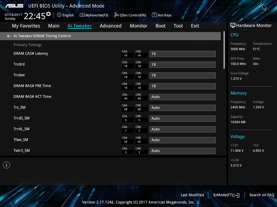Open Tfaw_SM Auto value box
This screenshot has width=277, height=207.
click(x=183, y=140)
